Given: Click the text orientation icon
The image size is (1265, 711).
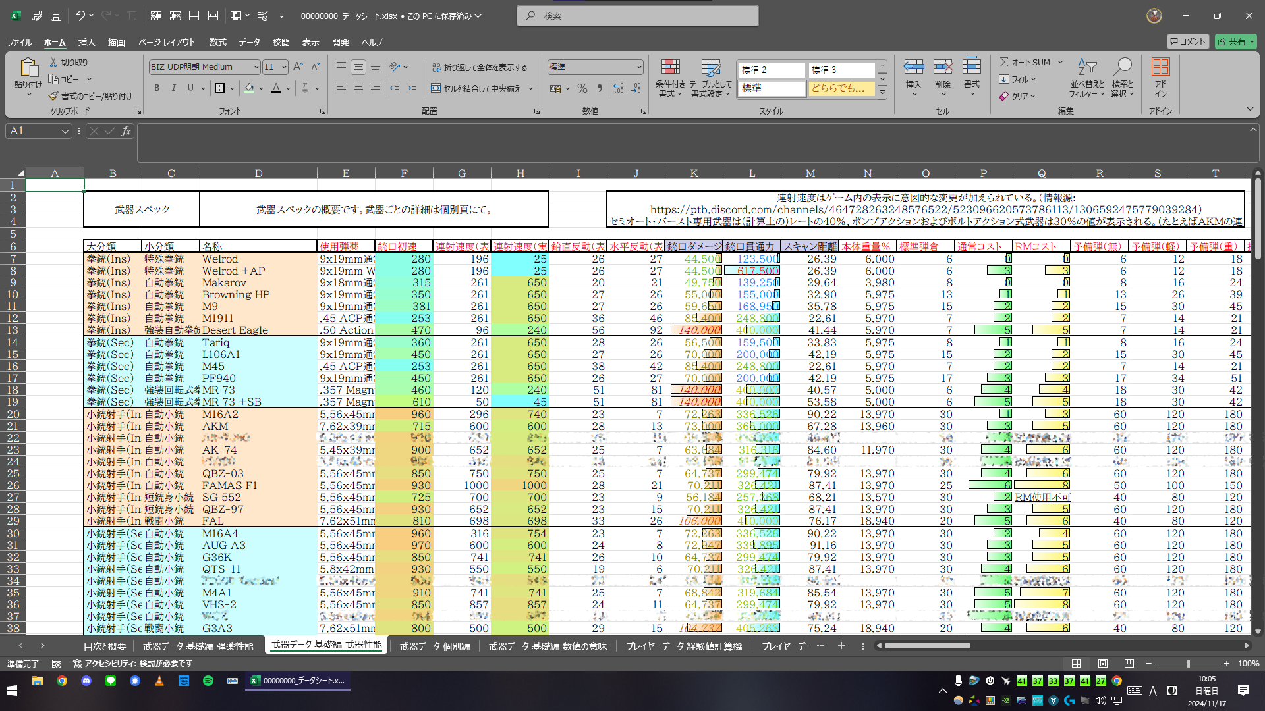Looking at the screenshot, I should click(395, 67).
